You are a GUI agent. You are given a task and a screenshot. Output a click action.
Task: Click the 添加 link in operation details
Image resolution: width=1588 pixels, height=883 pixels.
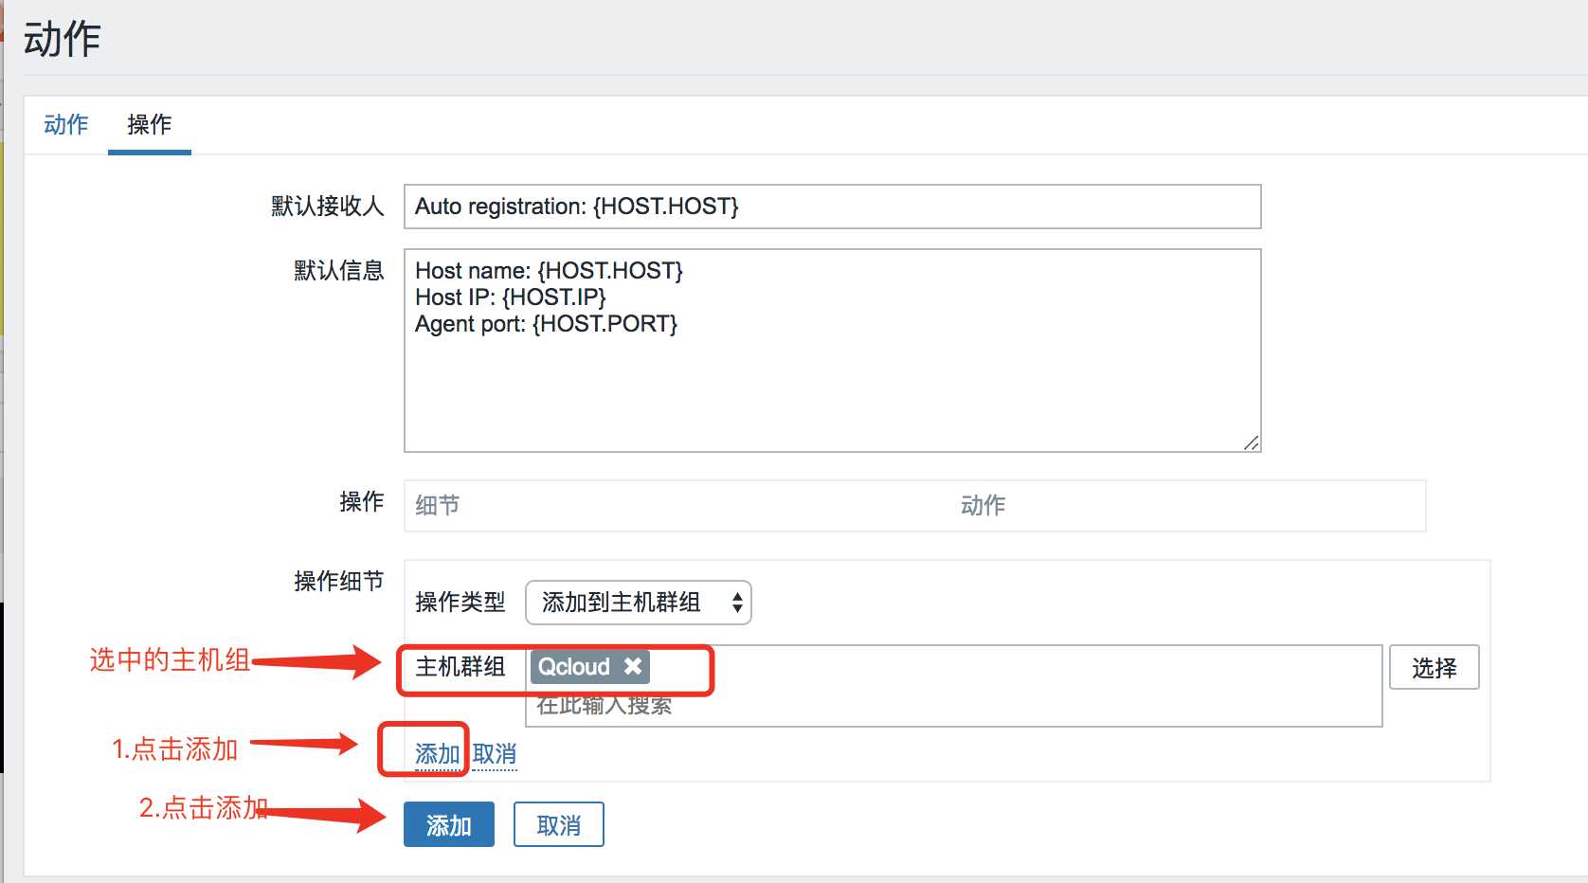coord(438,754)
